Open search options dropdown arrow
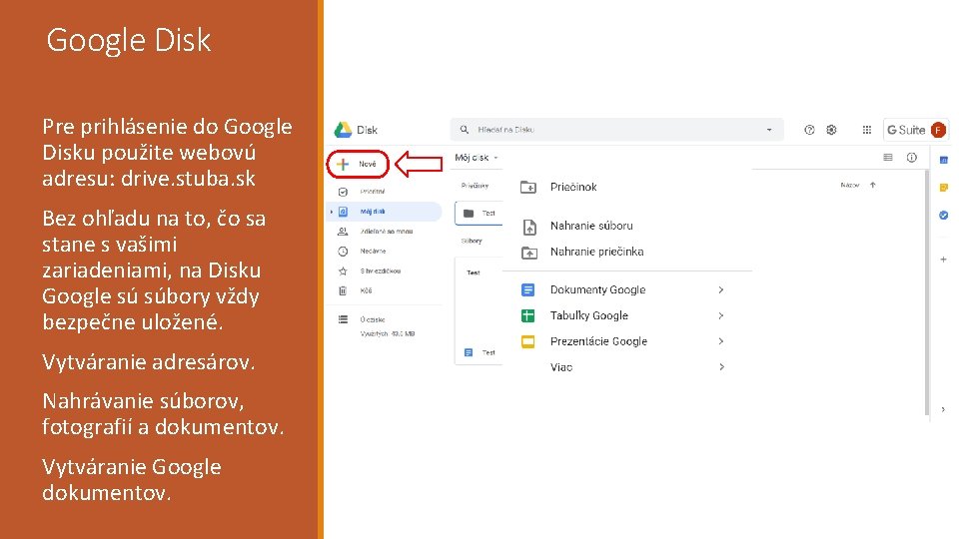The width and height of the screenshot is (959, 539). (x=769, y=130)
